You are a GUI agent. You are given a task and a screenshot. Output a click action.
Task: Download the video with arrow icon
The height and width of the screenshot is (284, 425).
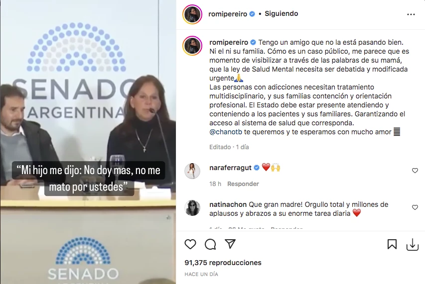pyautogui.click(x=412, y=245)
